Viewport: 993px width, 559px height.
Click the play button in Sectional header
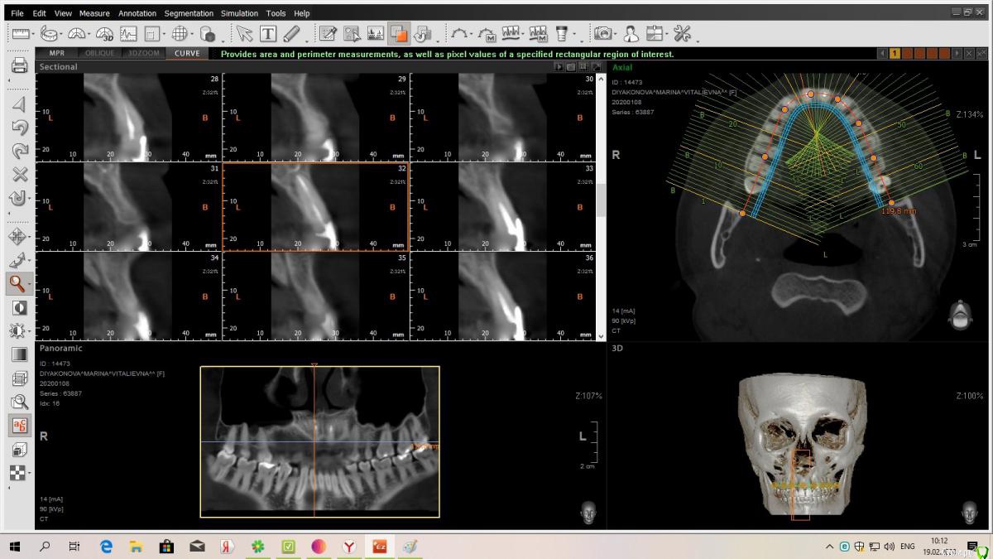pyautogui.click(x=559, y=66)
